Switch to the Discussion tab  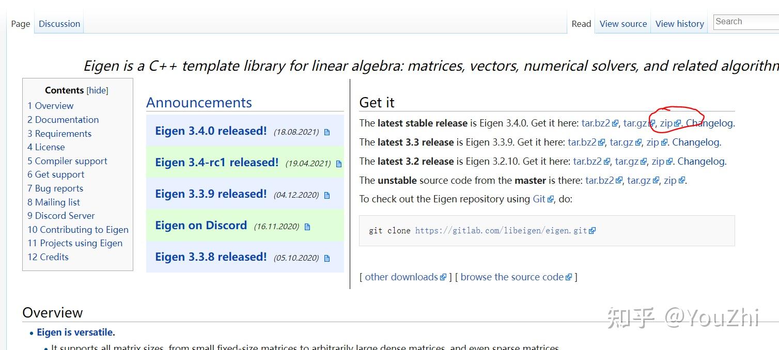pyautogui.click(x=59, y=24)
